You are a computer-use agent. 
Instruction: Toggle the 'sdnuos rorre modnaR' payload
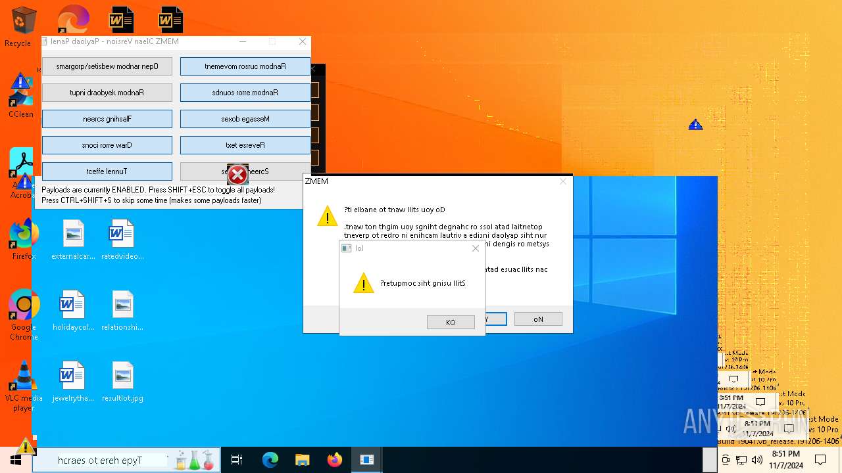pos(245,93)
